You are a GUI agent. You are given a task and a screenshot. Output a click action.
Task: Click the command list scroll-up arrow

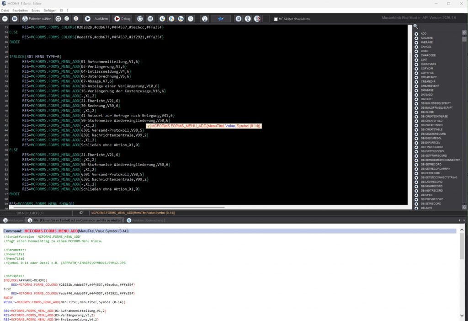(464, 34)
